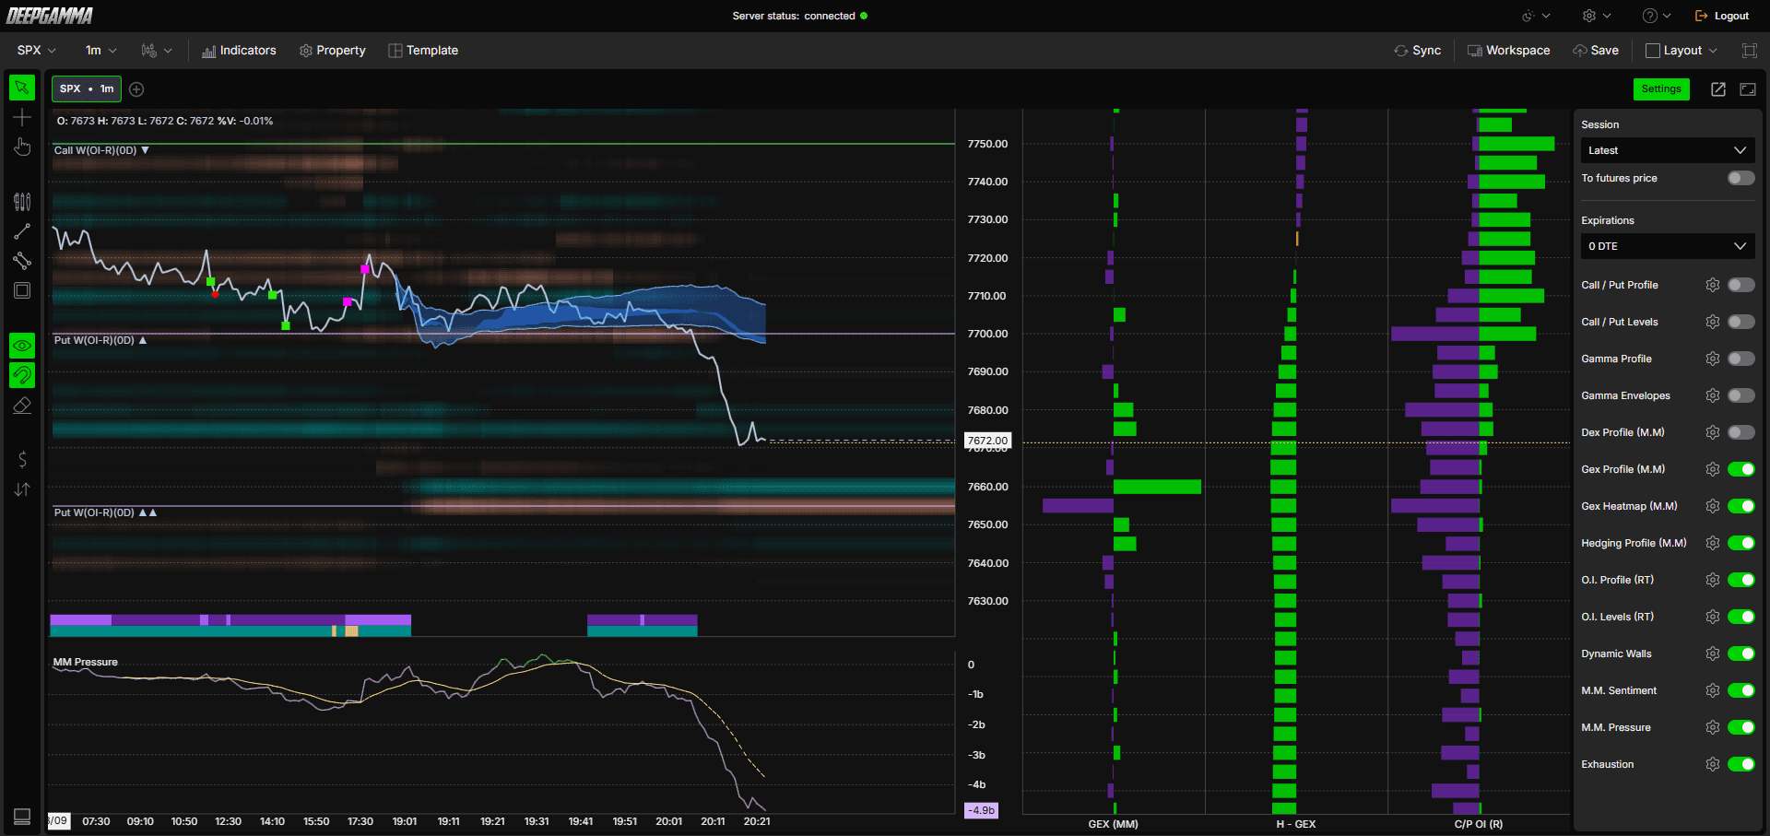Image resolution: width=1770 pixels, height=836 pixels.
Task: Click the up-down arrows sort icon
Action: (x=22, y=489)
